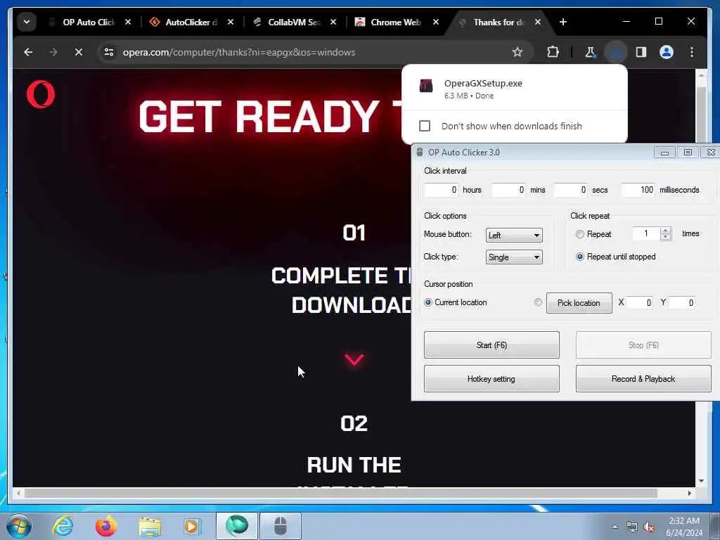Open the Chrome three-dot menu
The image size is (720, 540).
(x=692, y=52)
